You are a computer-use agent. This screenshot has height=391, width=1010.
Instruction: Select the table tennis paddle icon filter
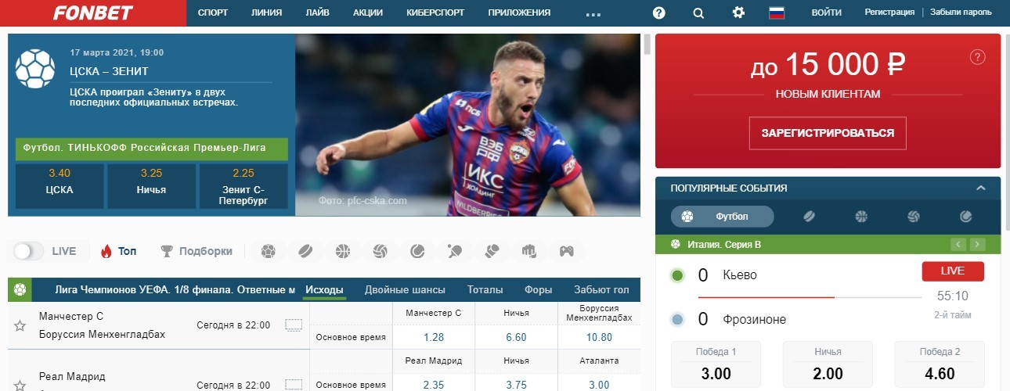(455, 251)
